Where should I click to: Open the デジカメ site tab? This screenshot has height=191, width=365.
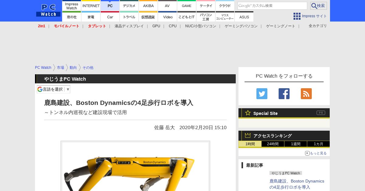(129, 6)
